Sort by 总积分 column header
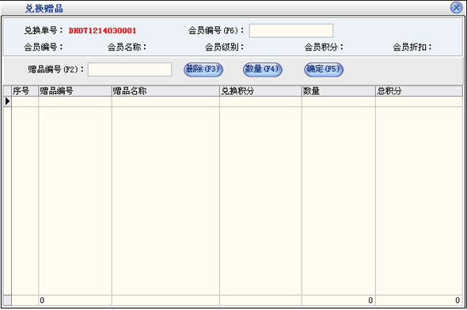This screenshot has height=310, width=467. tap(419, 91)
